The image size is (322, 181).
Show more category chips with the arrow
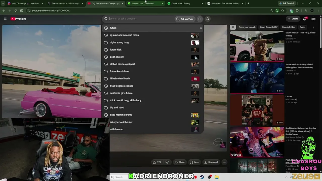313,27
